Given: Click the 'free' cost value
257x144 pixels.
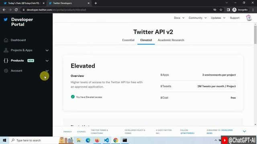Looking at the screenshot, I should point(233,98).
